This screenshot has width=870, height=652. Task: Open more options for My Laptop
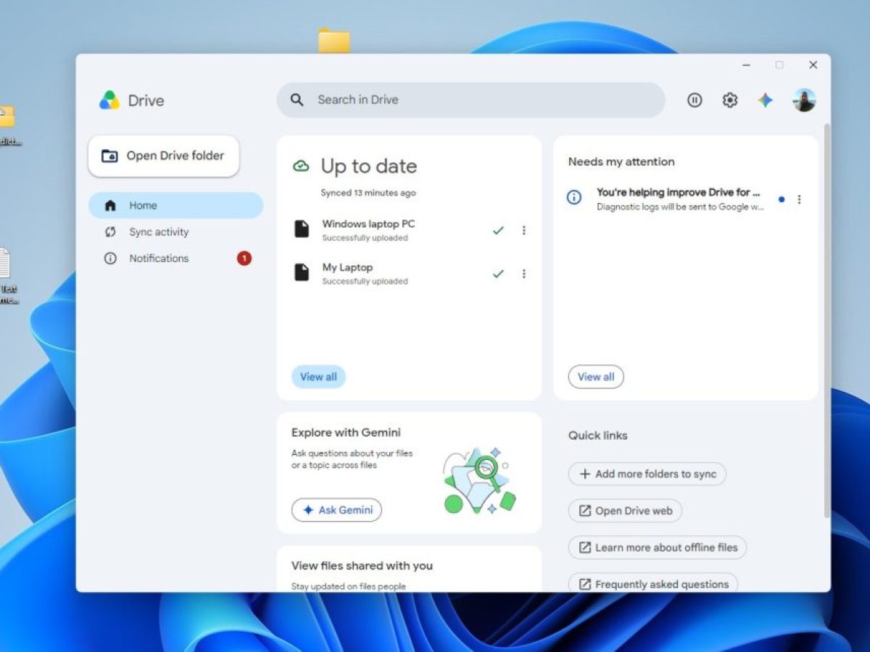point(523,274)
